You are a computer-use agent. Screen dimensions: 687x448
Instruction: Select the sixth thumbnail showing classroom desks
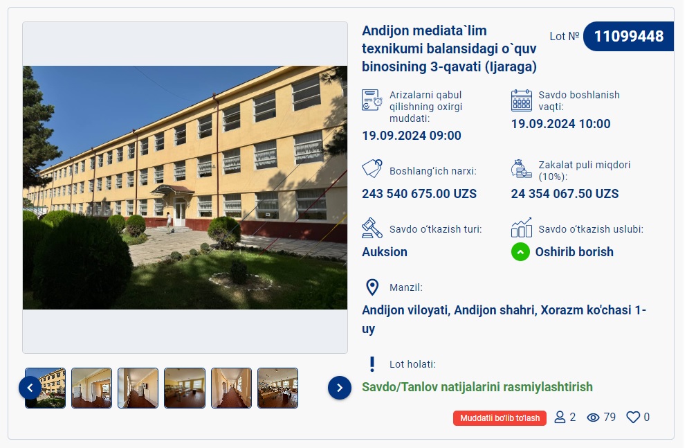point(278,388)
